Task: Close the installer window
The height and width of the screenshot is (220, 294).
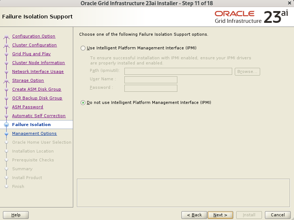Action: (290, 3)
